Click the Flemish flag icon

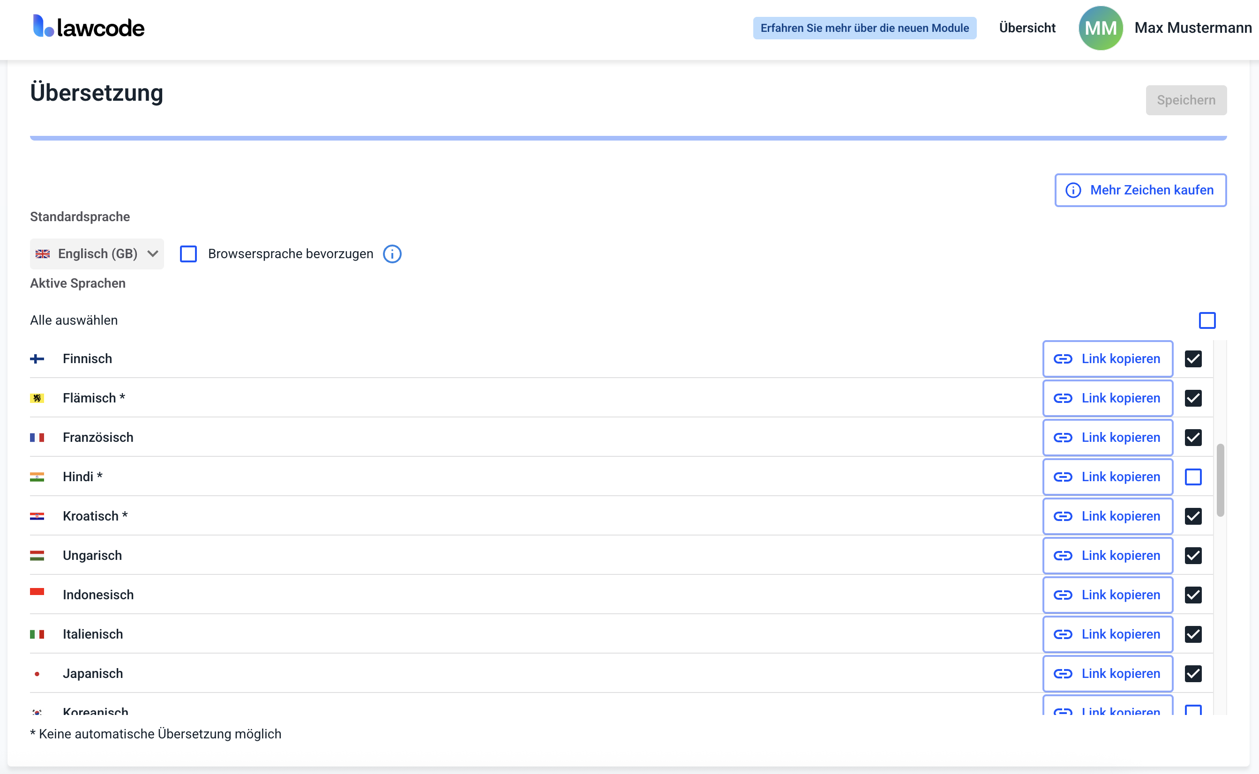[x=37, y=398]
